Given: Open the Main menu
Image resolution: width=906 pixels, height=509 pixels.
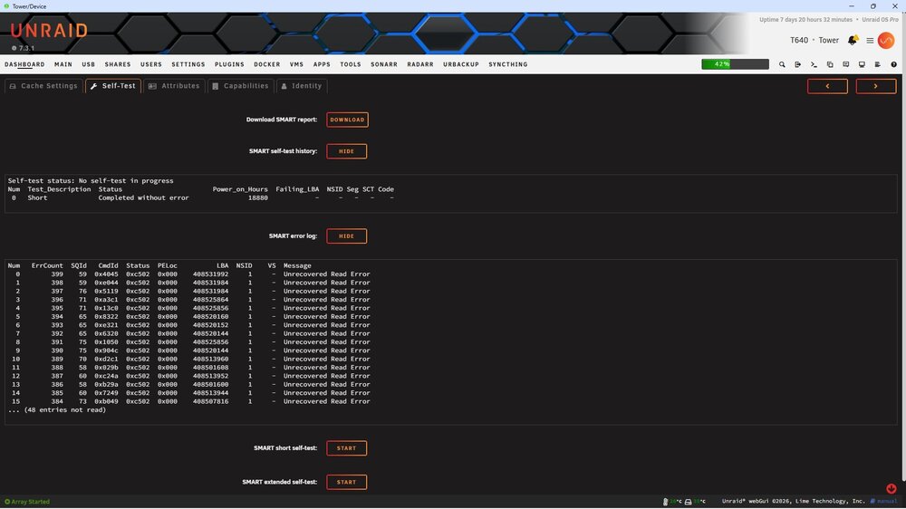Looking at the screenshot, I should coord(63,64).
